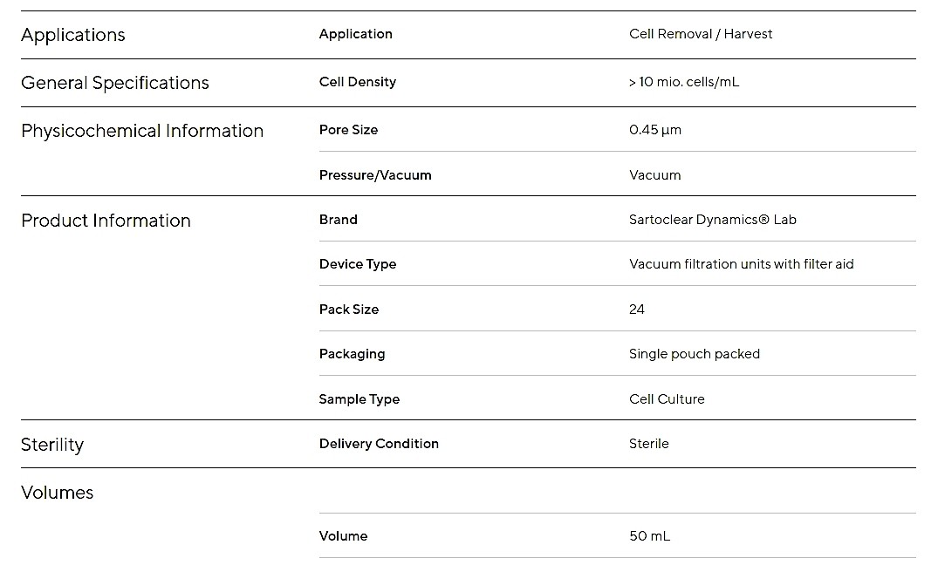Click the Product Information heading
Viewport: 938px width, 565px height.
106,221
